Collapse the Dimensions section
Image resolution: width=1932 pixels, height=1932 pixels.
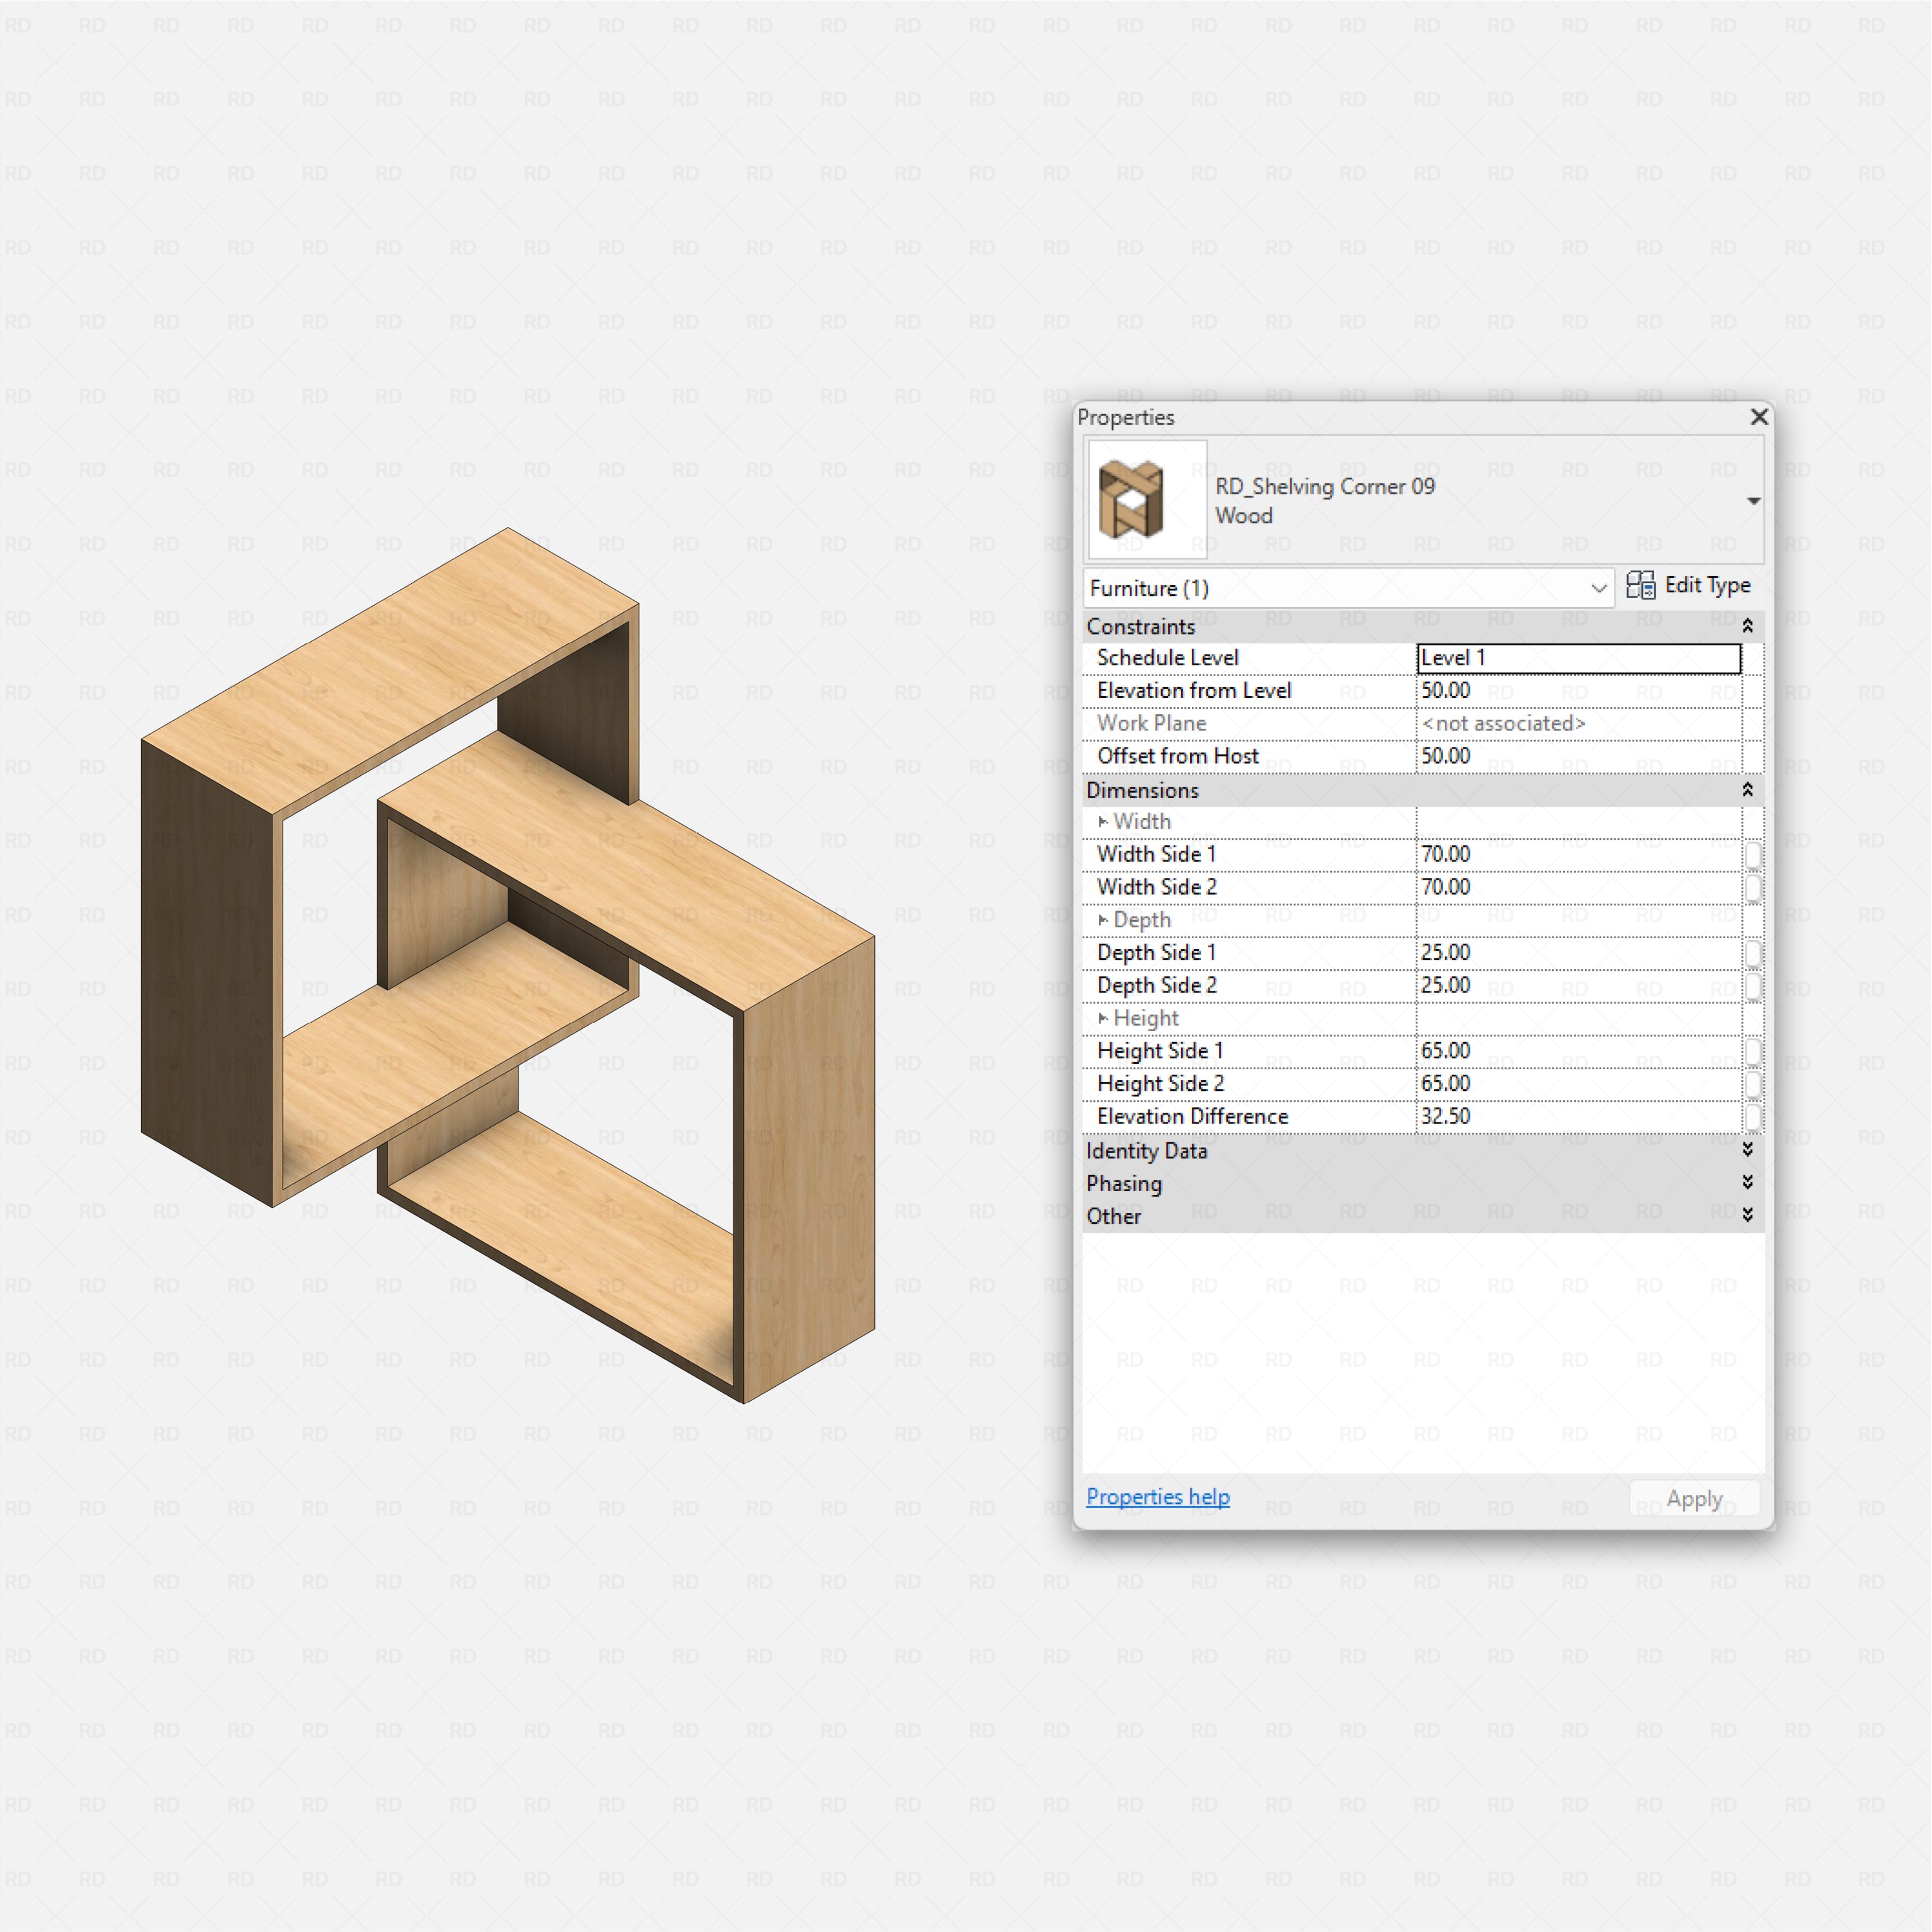pyautogui.click(x=1748, y=789)
